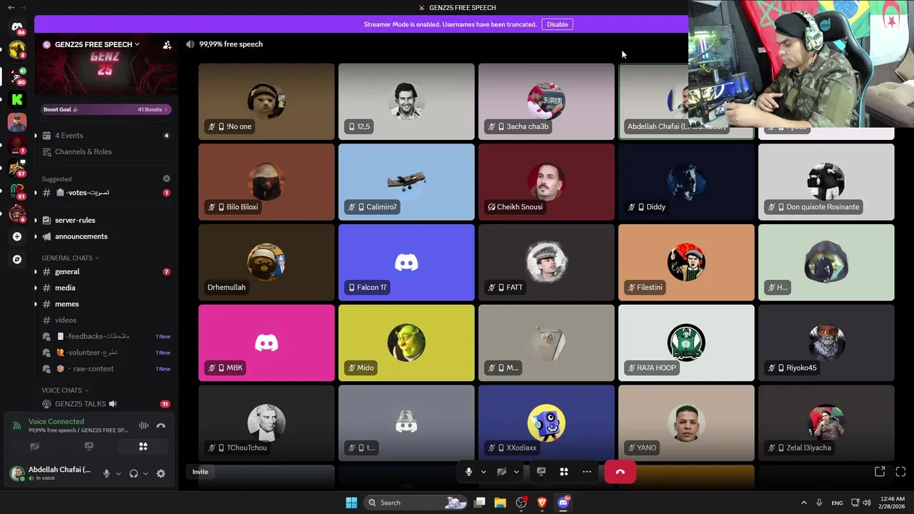
Task: Show hidden system tray icons
Action: (803, 503)
